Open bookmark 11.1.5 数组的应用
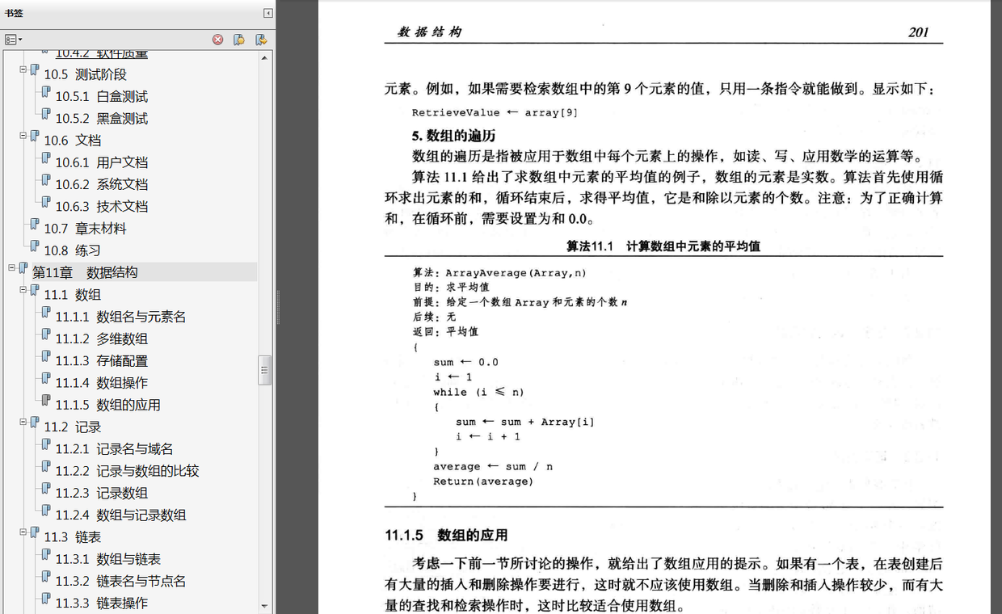 click(x=107, y=405)
